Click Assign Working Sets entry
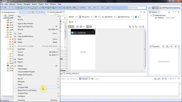This screenshot has height=102, width=182. click(x=37, y=75)
